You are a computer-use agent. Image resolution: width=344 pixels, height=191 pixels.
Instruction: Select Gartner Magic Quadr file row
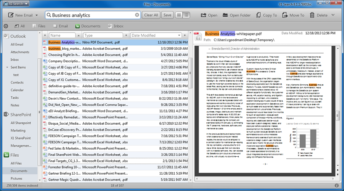pyautogui.click(x=115, y=180)
